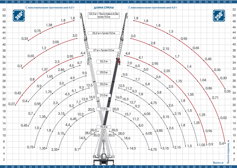Click the load value 15,7

pos(128,114)
